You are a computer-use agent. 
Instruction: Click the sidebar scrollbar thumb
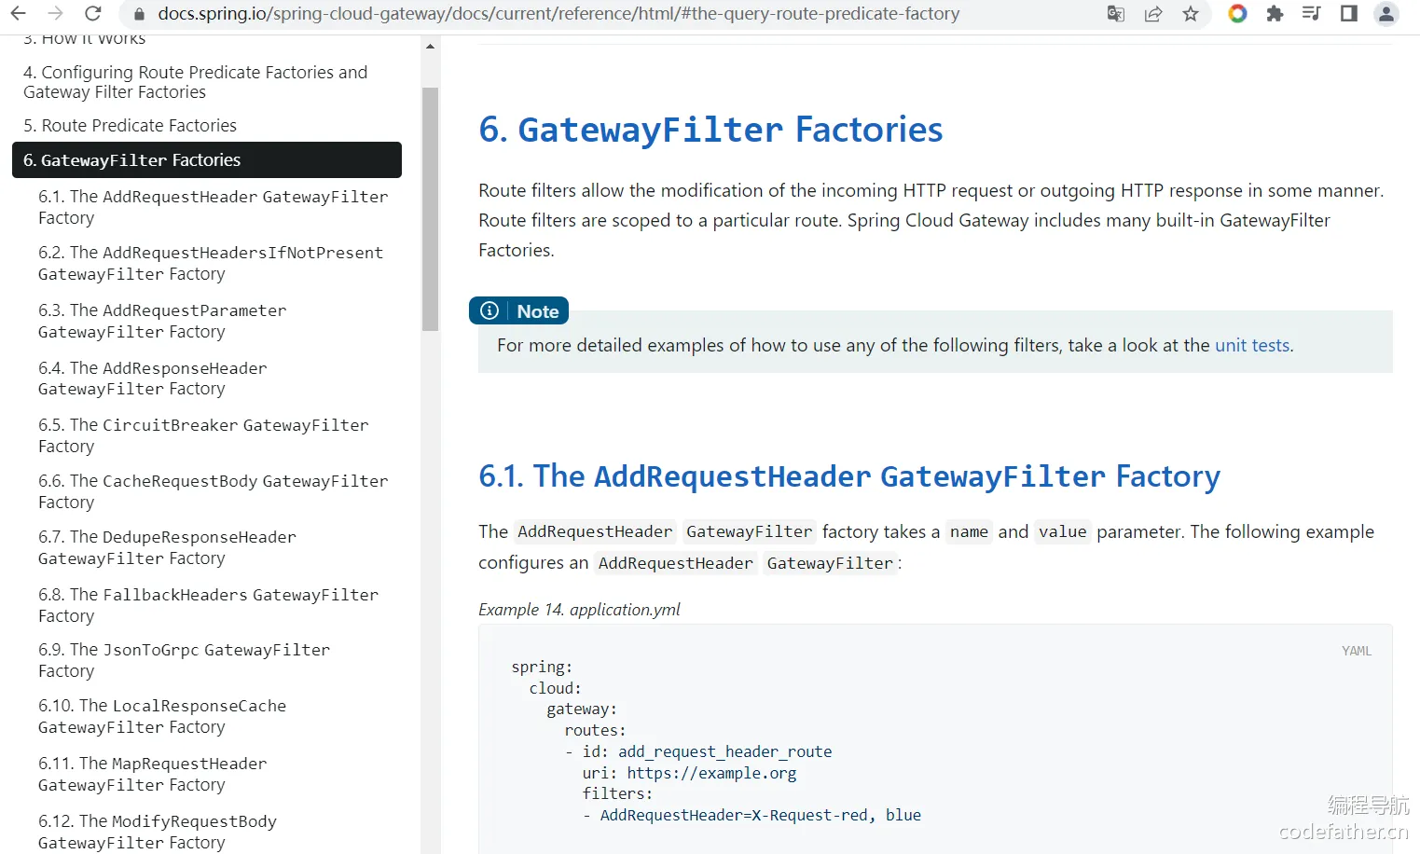tap(430, 209)
